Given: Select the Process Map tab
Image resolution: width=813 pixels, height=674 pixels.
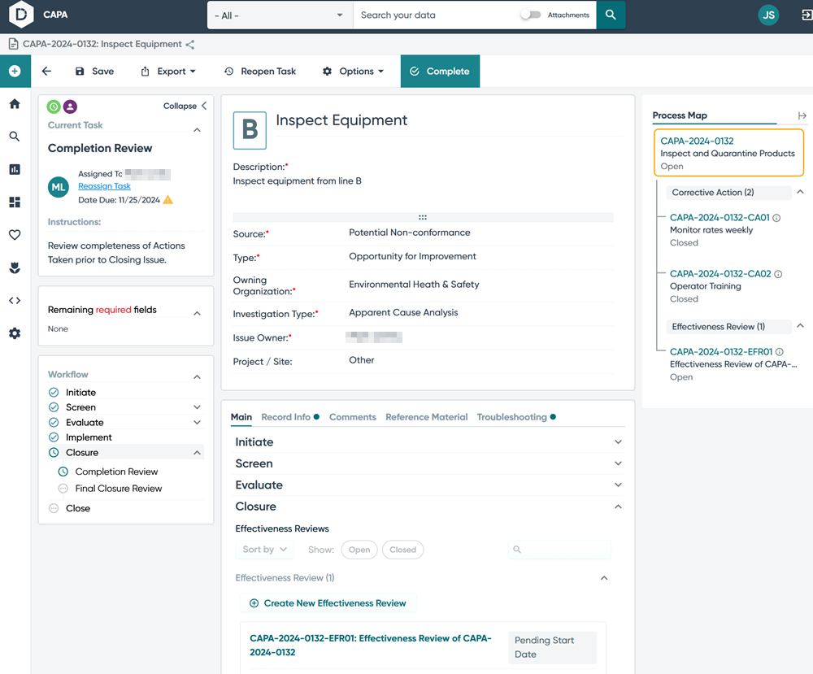Looking at the screenshot, I should tap(679, 115).
